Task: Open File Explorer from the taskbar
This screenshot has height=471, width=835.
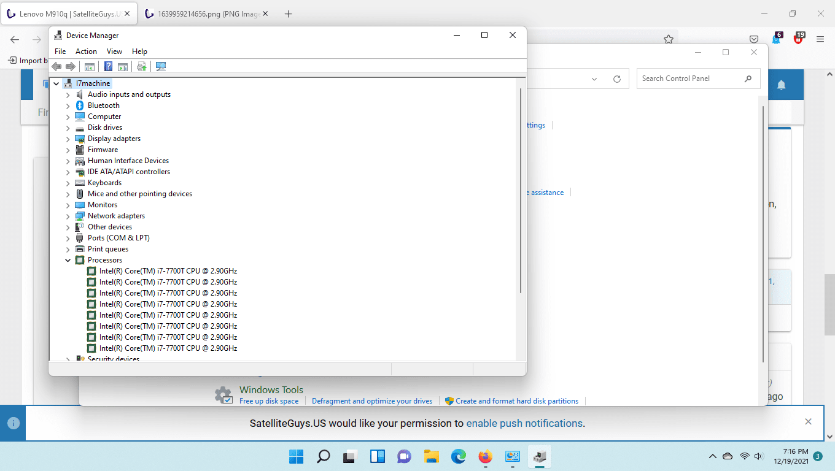Action: [432, 456]
